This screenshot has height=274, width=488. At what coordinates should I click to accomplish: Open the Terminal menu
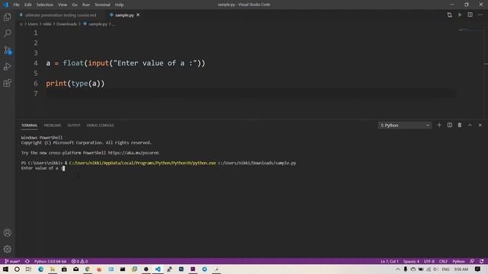coord(102,5)
